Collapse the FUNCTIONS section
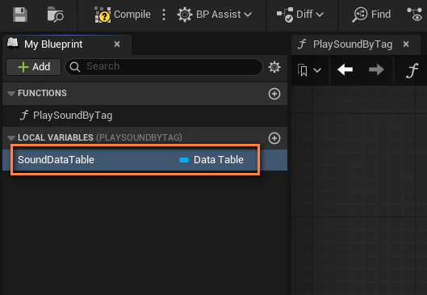 [11, 94]
